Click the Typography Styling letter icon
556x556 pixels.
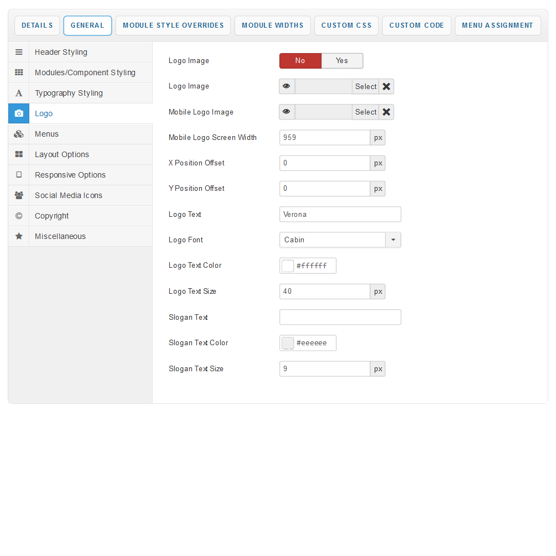pos(19,93)
